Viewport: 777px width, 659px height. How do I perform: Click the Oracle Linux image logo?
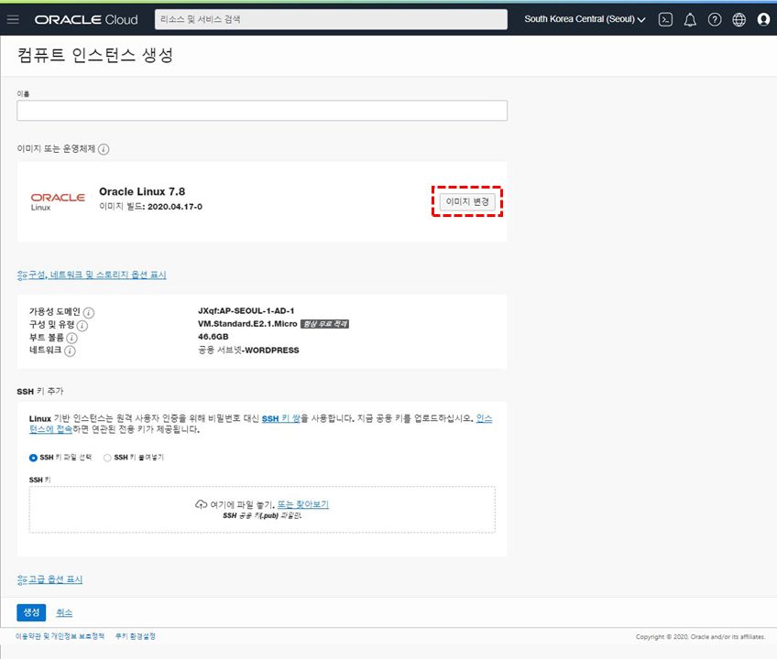pos(58,201)
